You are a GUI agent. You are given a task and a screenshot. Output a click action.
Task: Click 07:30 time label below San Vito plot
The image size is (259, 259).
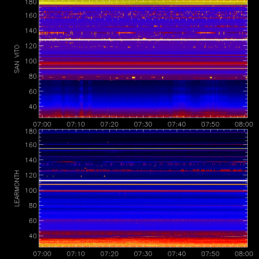coord(143,124)
